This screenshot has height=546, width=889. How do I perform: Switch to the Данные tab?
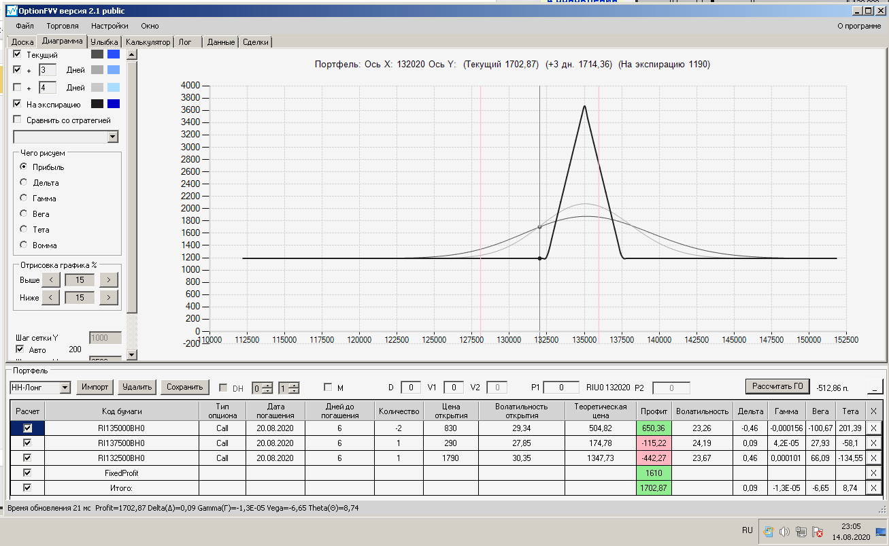coord(221,42)
